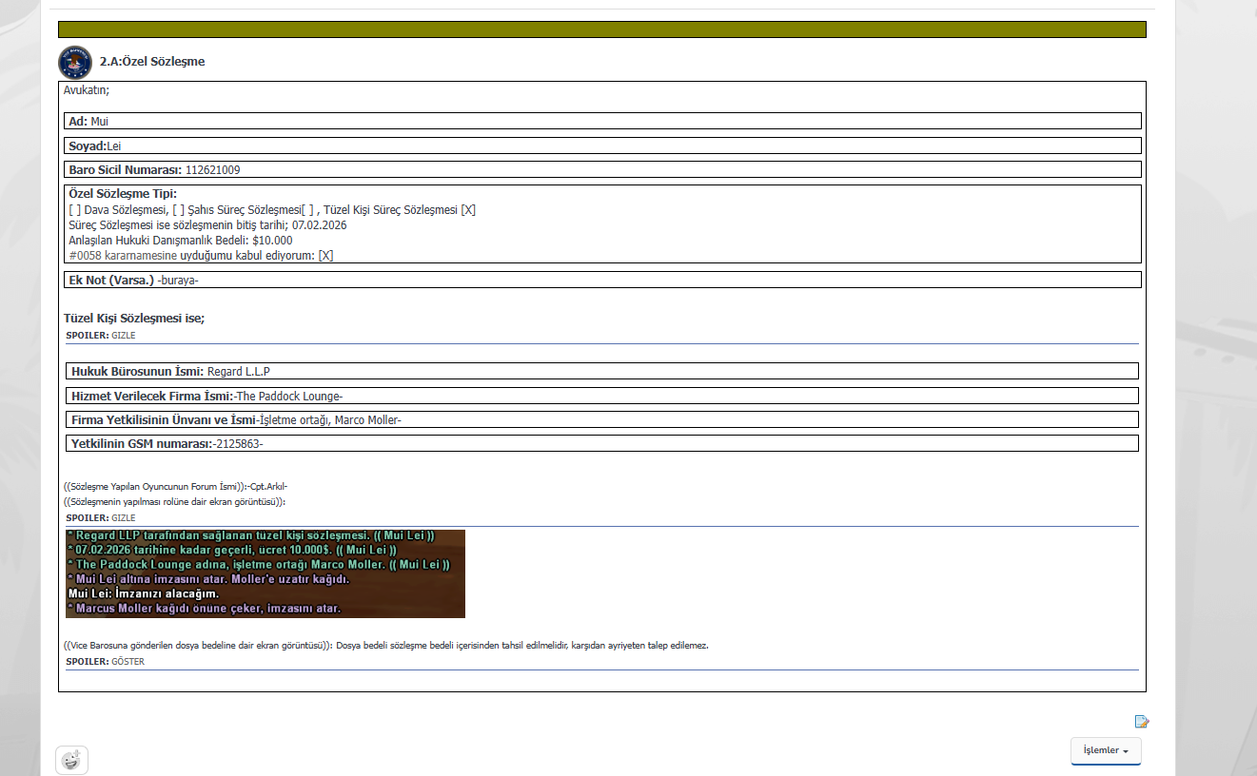Click the '((Sözleşmenin yapılması rolüne dair ekran görüntüsü)):' line

pos(175,501)
